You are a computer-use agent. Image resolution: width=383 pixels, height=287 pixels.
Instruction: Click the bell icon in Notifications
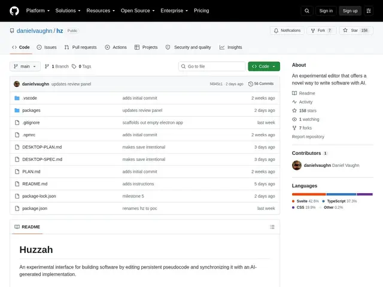click(x=276, y=30)
